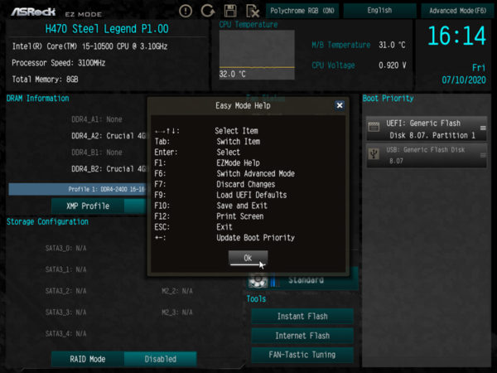Click the ASRock logo
This screenshot has width=497, height=373.
[x=33, y=12]
